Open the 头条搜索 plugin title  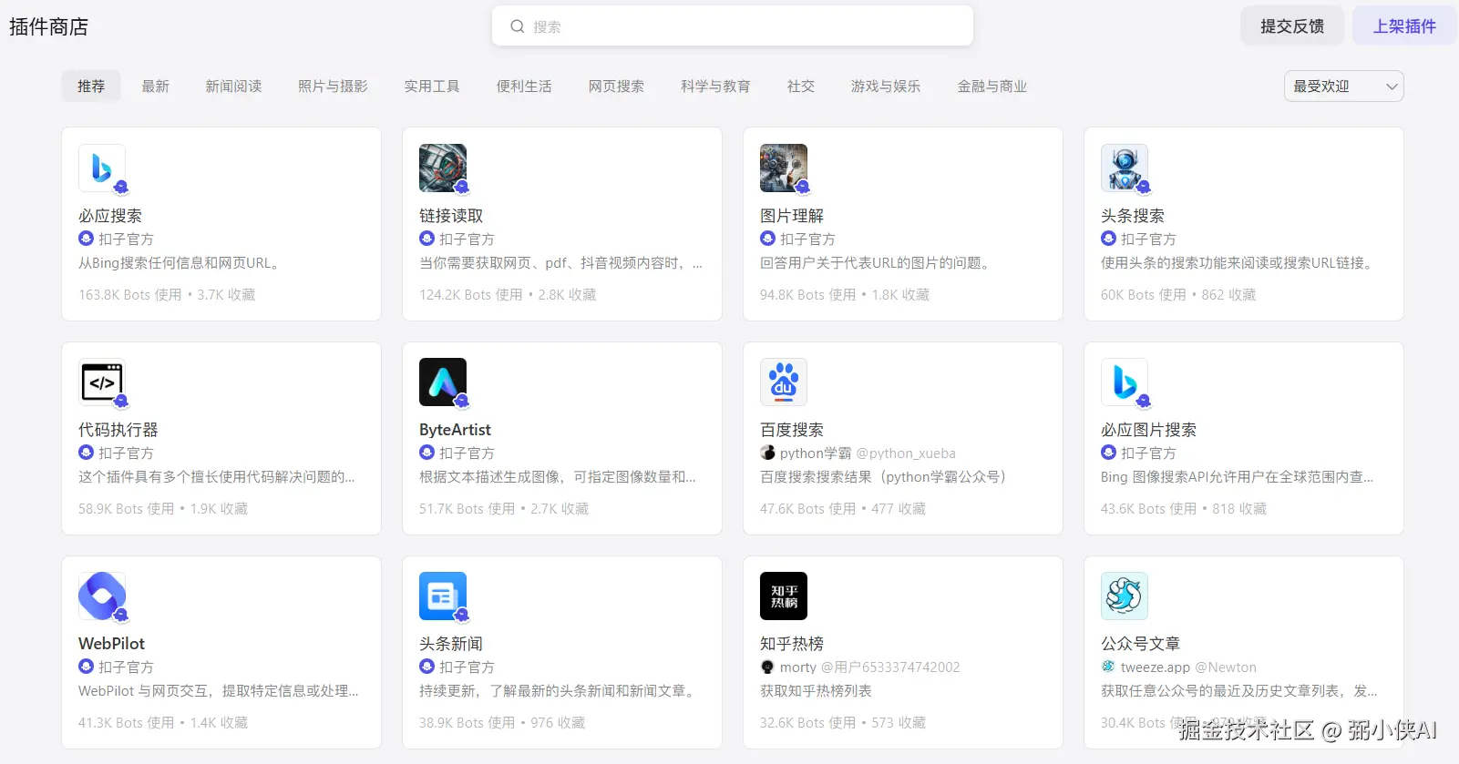click(x=1133, y=216)
